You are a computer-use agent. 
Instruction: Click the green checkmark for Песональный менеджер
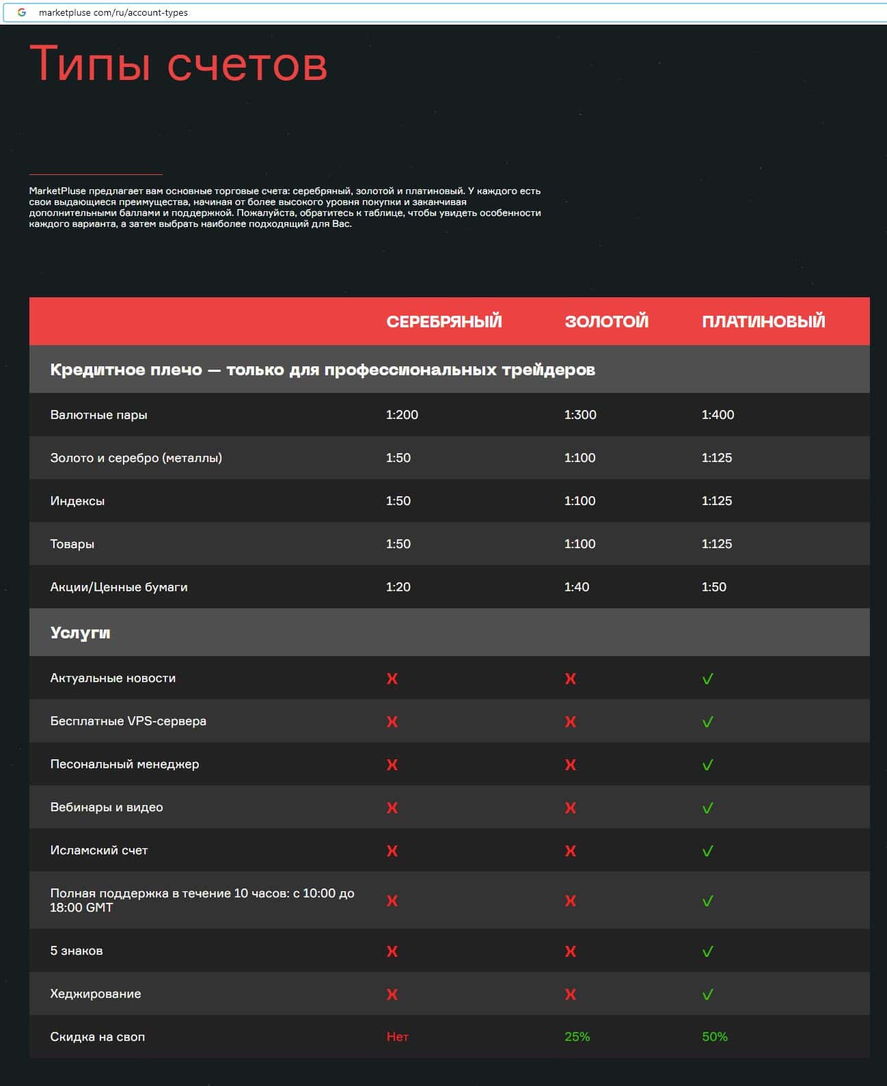[708, 765]
